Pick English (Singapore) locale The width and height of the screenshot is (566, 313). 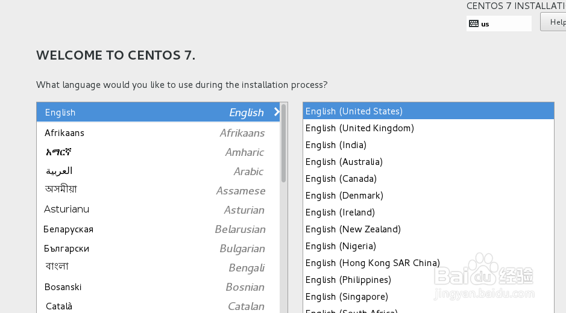coord(429,296)
